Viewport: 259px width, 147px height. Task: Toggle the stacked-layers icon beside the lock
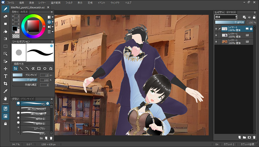[249, 17]
